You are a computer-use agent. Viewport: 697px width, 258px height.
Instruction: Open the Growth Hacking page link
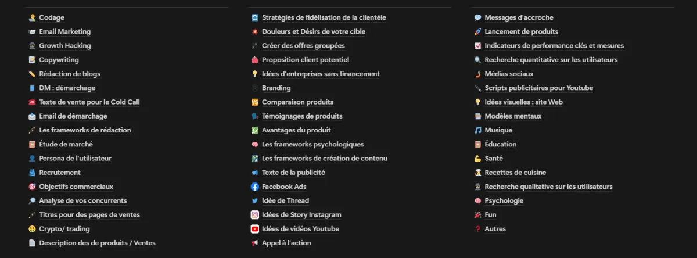pyautogui.click(x=65, y=46)
